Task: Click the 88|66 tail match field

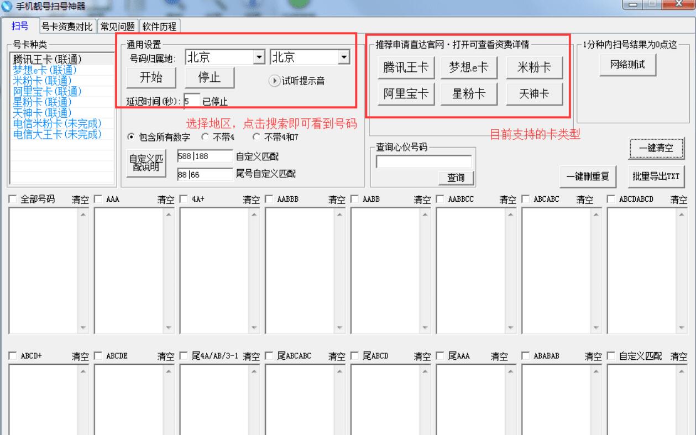Action: click(x=204, y=174)
